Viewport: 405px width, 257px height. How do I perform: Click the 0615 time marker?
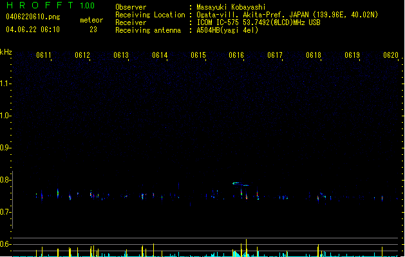tap(198, 55)
